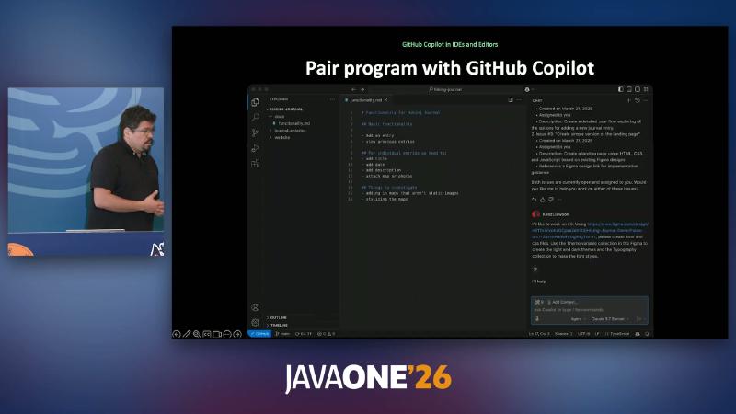Click the zoom magnifier in the presentation controls
Image resolution: width=736 pixels, height=414 pixels.
(197, 334)
